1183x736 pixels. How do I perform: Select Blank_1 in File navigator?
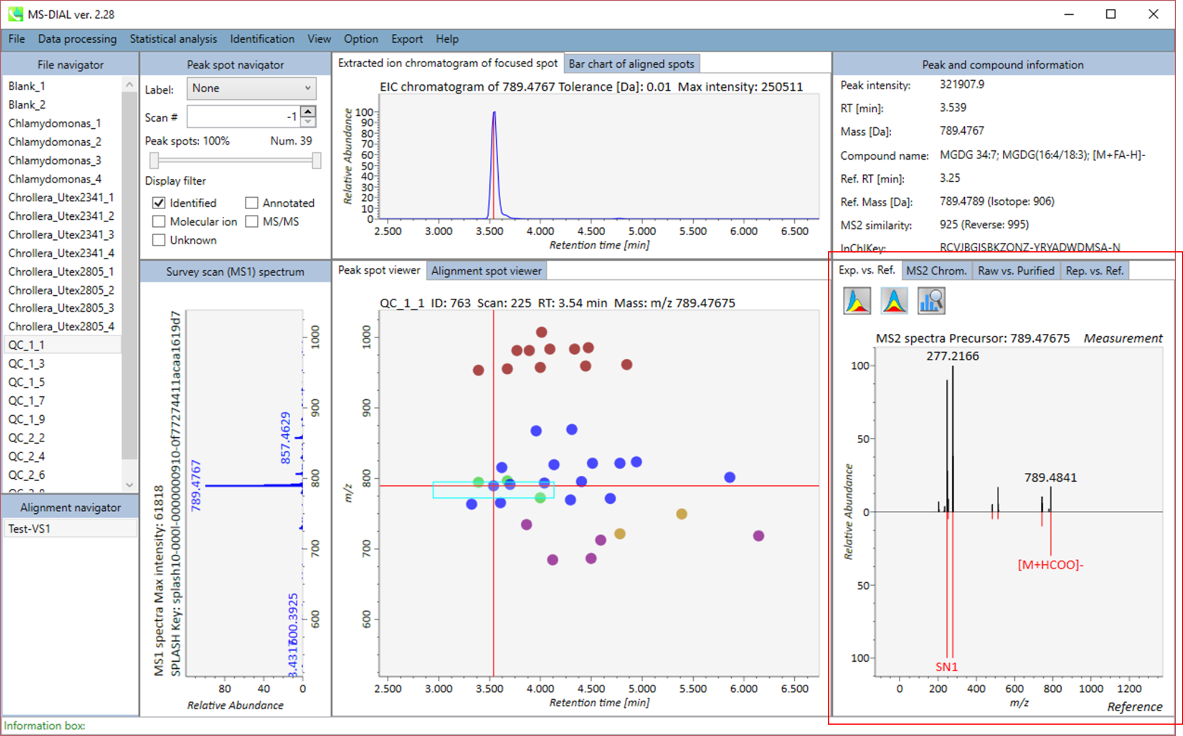tap(62, 86)
